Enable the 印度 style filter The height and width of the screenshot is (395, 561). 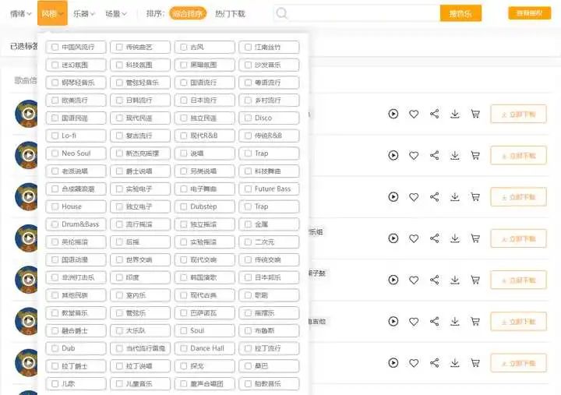pos(119,277)
